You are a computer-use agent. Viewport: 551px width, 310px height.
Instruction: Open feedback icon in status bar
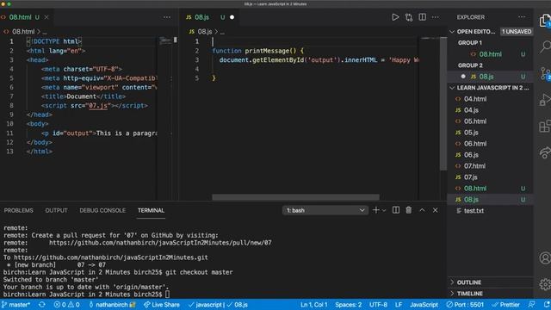click(532, 305)
